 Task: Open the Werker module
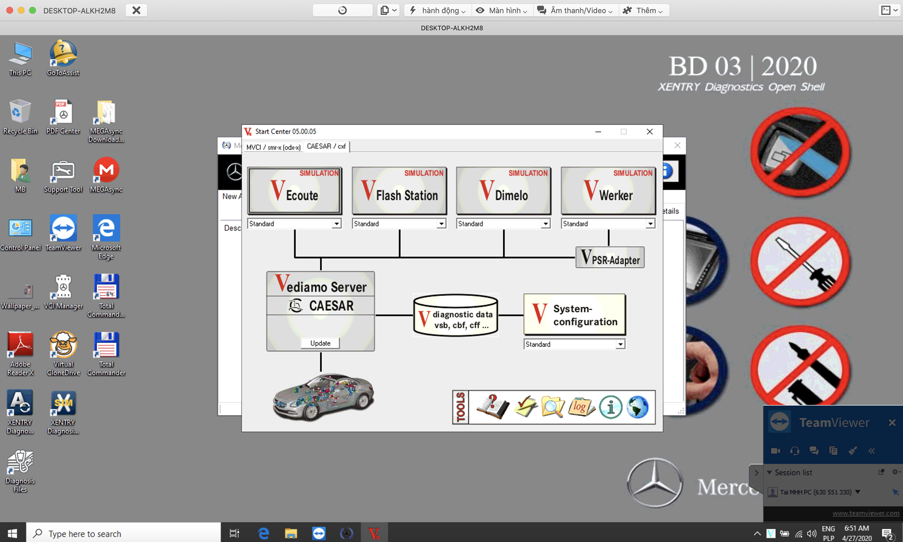[x=608, y=191]
